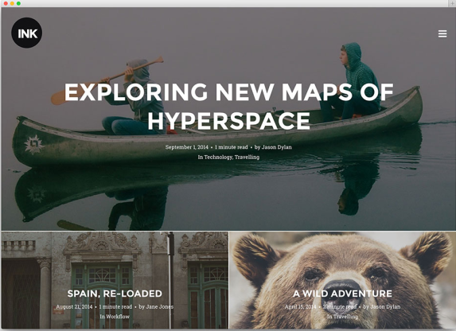Click the September 1, 2014 date
The width and height of the screenshot is (456, 331).
coord(187,147)
